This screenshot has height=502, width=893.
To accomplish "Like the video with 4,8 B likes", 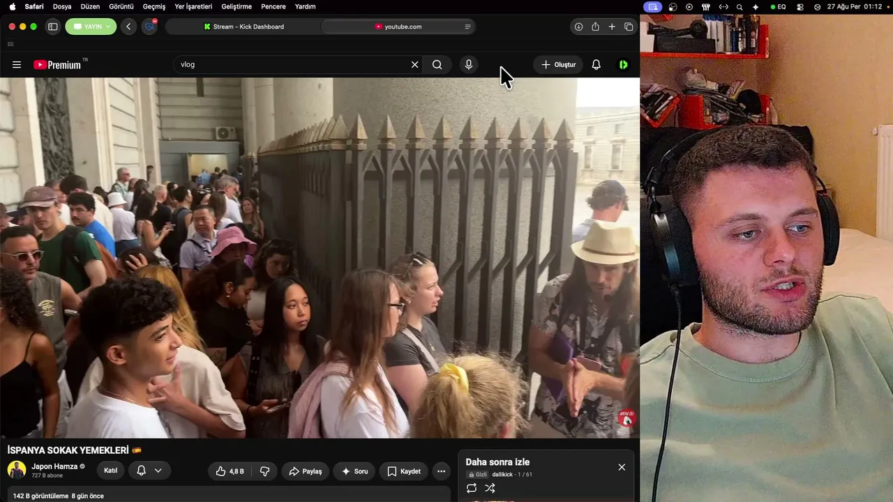I will click(x=230, y=471).
